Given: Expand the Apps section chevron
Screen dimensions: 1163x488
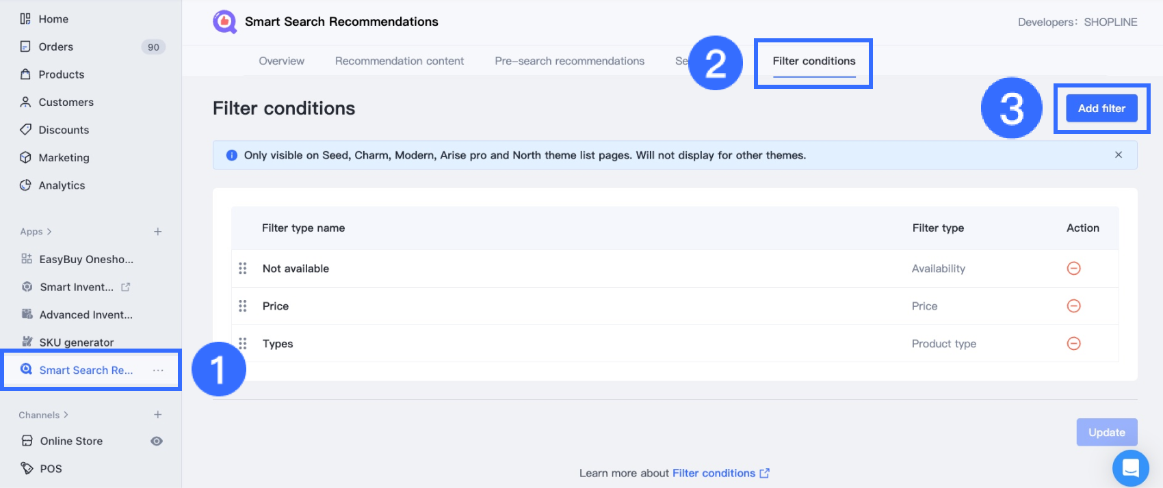Looking at the screenshot, I should 49,232.
